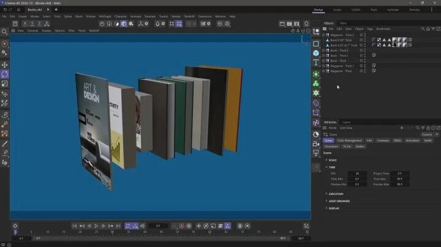This screenshot has height=247, width=441.
Task: Click the Text object icon
Action: (316, 63)
